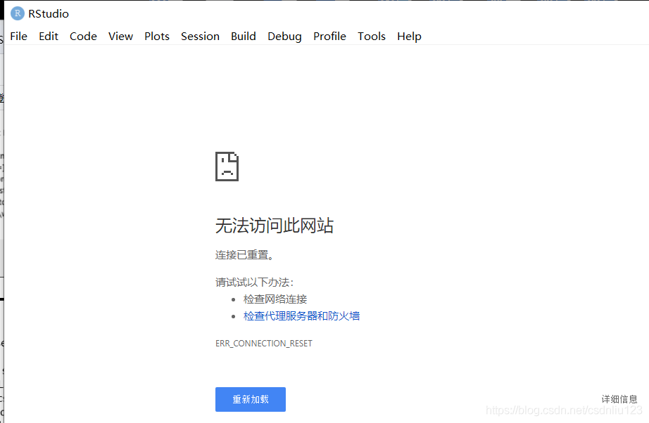
Task: Show 详细信息 details for the error
Action: point(619,399)
